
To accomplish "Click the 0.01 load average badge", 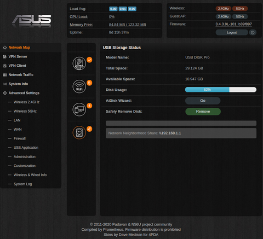I will coord(123,9).
